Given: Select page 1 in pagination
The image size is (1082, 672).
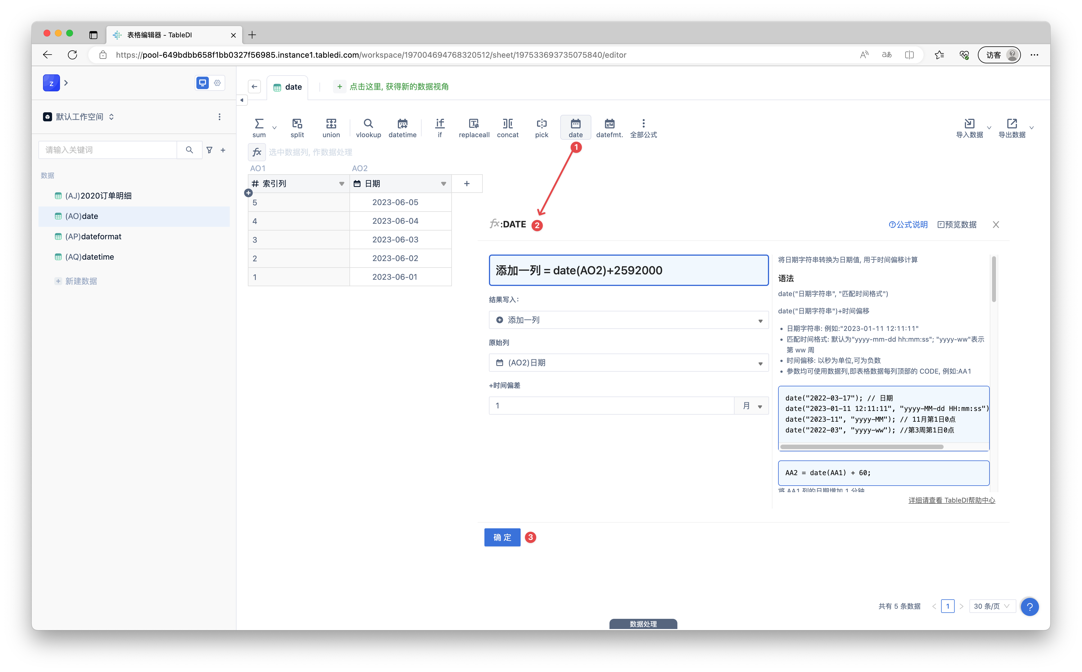Looking at the screenshot, I should click(947, 606).
